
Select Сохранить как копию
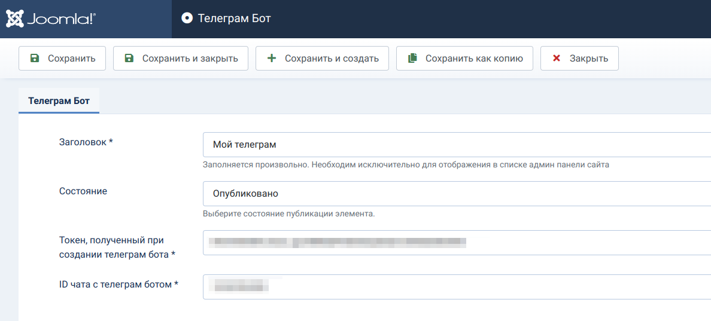pyautogui.click(x=465, y=59)
